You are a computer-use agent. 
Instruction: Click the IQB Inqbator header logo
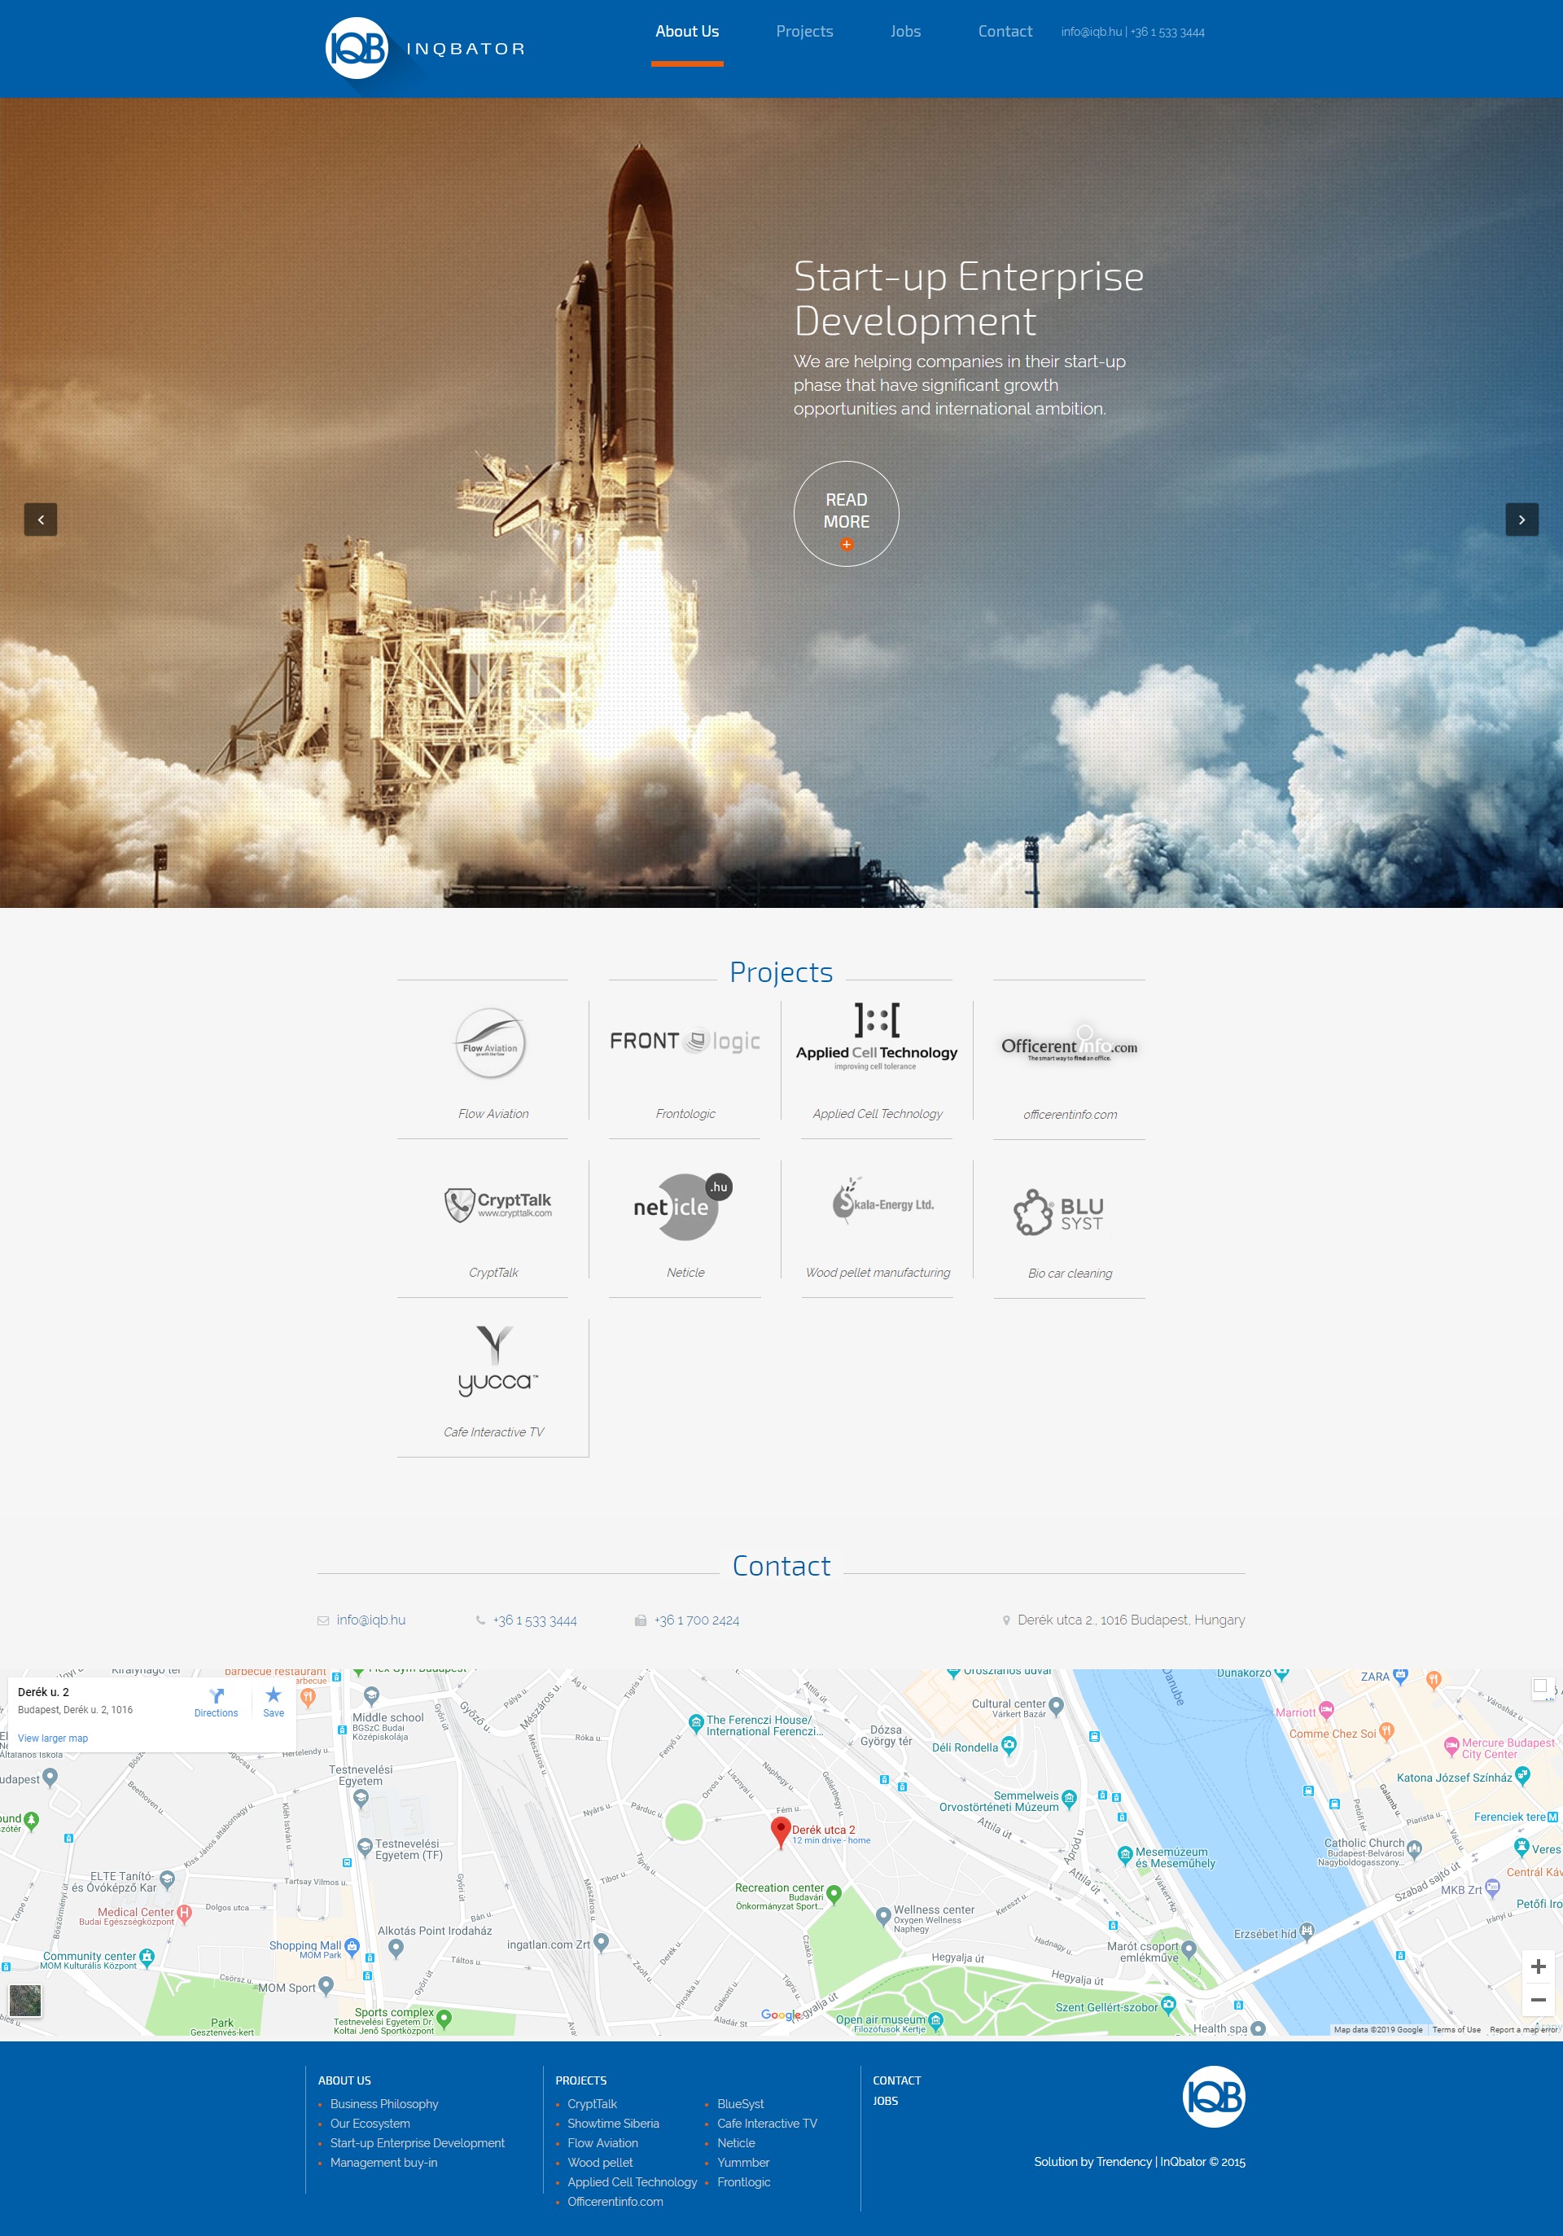pos(426,48)
